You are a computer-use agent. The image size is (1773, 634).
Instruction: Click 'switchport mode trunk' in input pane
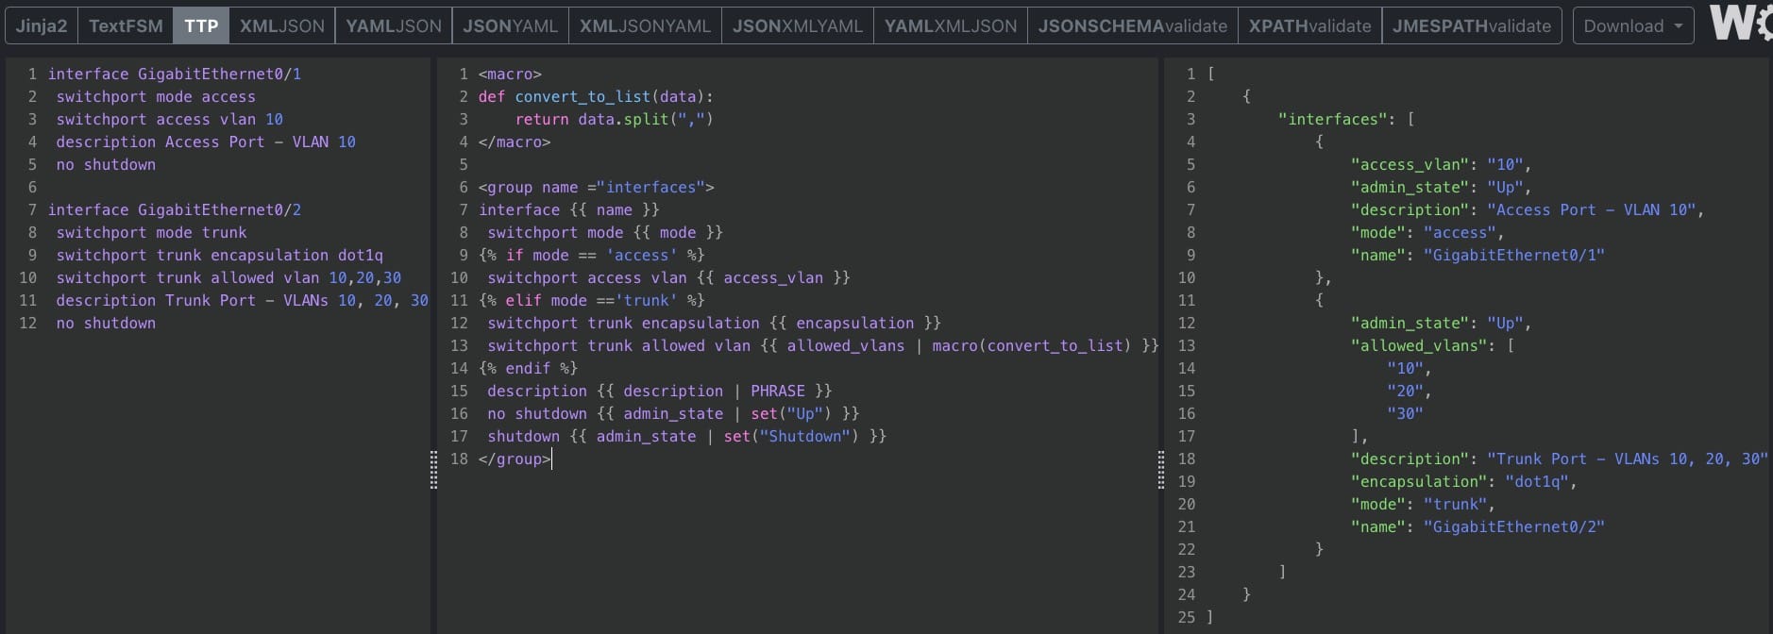tap(151, 232)
